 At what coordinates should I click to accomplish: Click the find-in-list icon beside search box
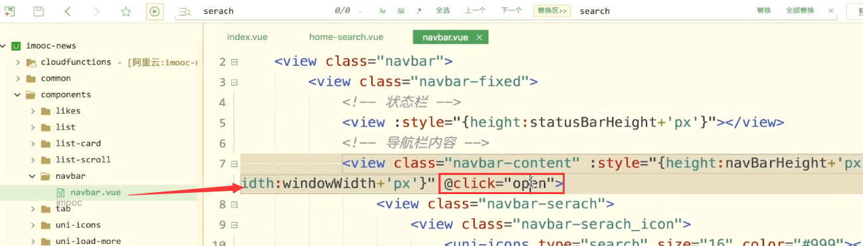(x=185, y=11)
